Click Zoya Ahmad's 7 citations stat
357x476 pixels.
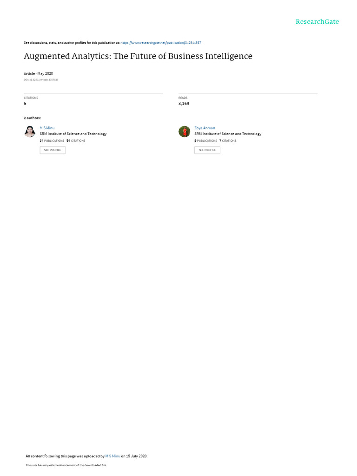pos(228,141)
